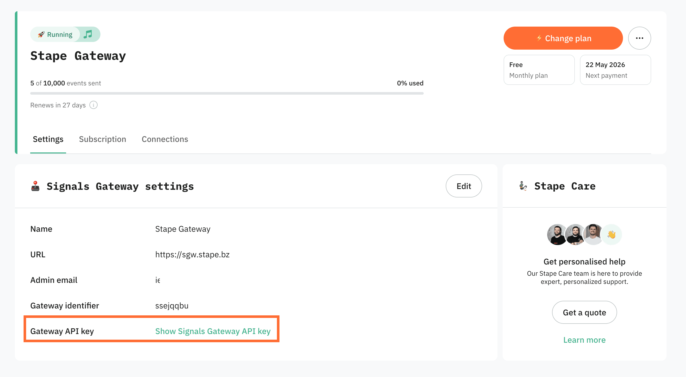Click the 22 May 2026 Next payment card
Screen dimensions: 686x377
(x=615, y=70)
